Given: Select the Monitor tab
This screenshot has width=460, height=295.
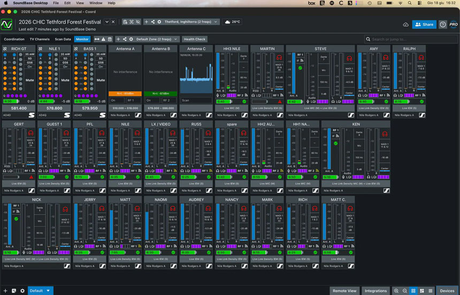Looking at the screenshot, I should pyautogui.click(x=82, y=40).
